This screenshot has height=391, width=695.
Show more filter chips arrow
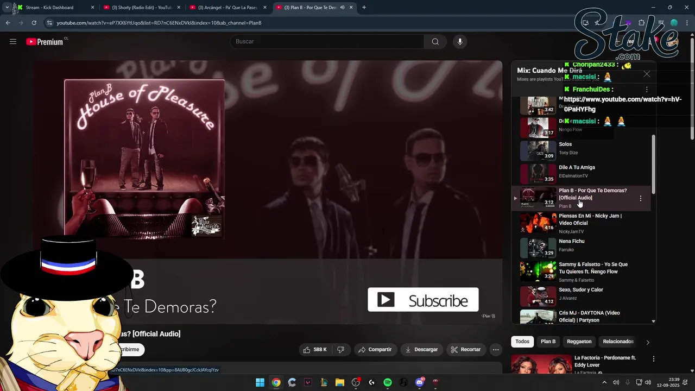tap(647, 342)
